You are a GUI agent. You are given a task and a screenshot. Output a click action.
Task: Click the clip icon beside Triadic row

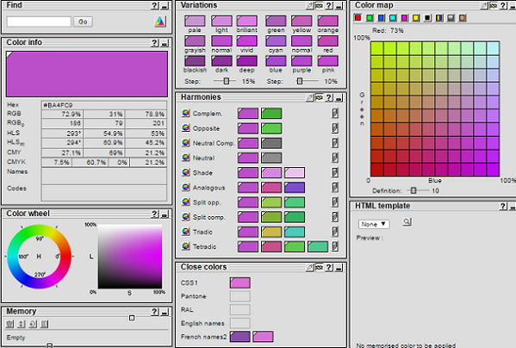pos(335,232)
